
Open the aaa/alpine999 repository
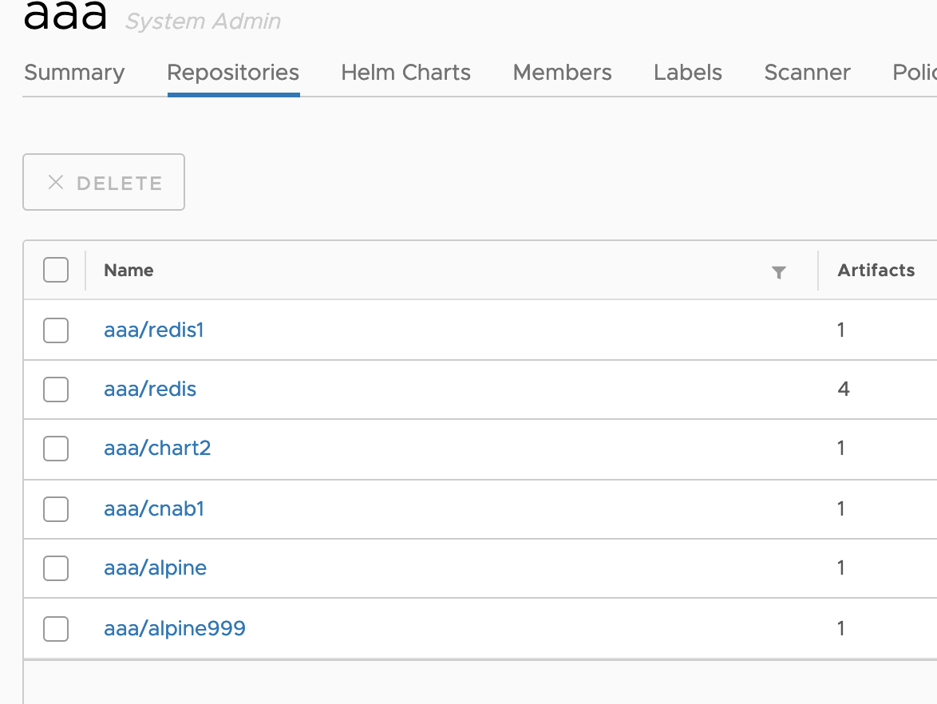coord(174,628)
